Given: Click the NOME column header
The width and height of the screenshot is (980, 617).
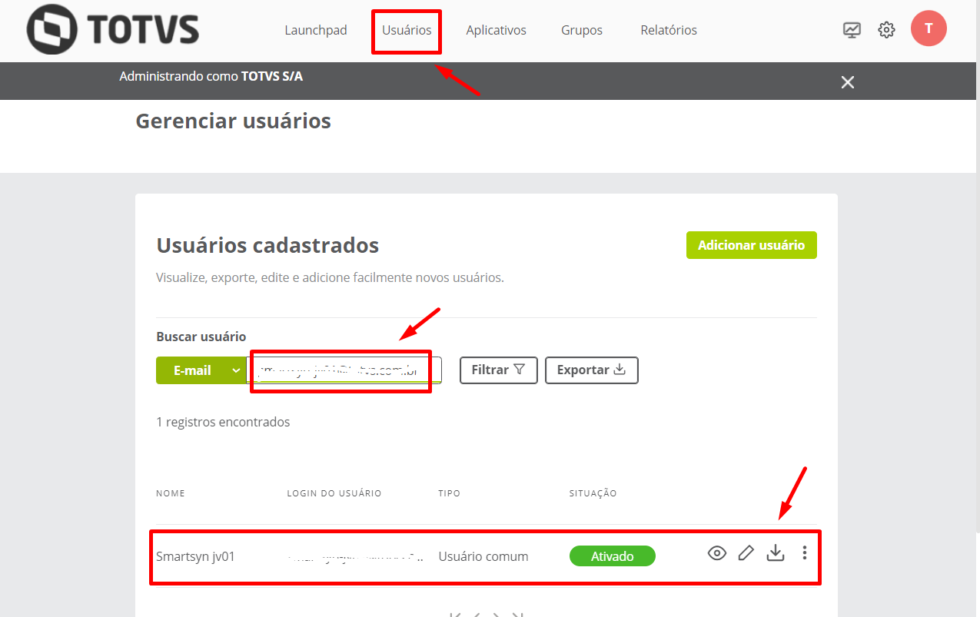Looking at the screenshot, I should point(171,493).
